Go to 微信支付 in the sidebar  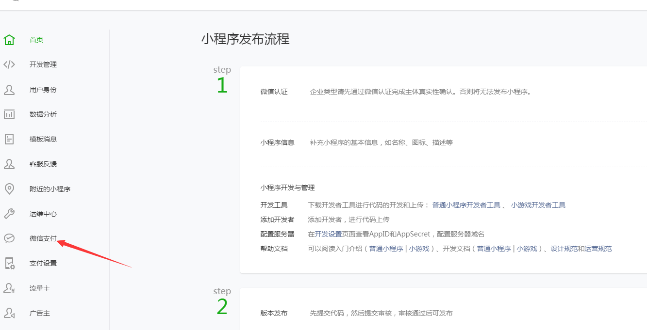[x=43, y=238]
